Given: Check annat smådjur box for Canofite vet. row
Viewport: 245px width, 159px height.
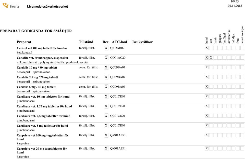Looking at the screenshot, I should (242, 58).
